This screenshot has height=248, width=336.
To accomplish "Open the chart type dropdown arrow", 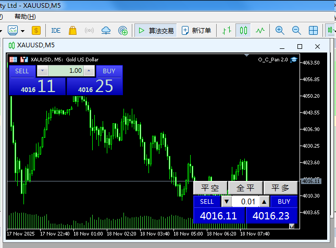I will 22,31.
